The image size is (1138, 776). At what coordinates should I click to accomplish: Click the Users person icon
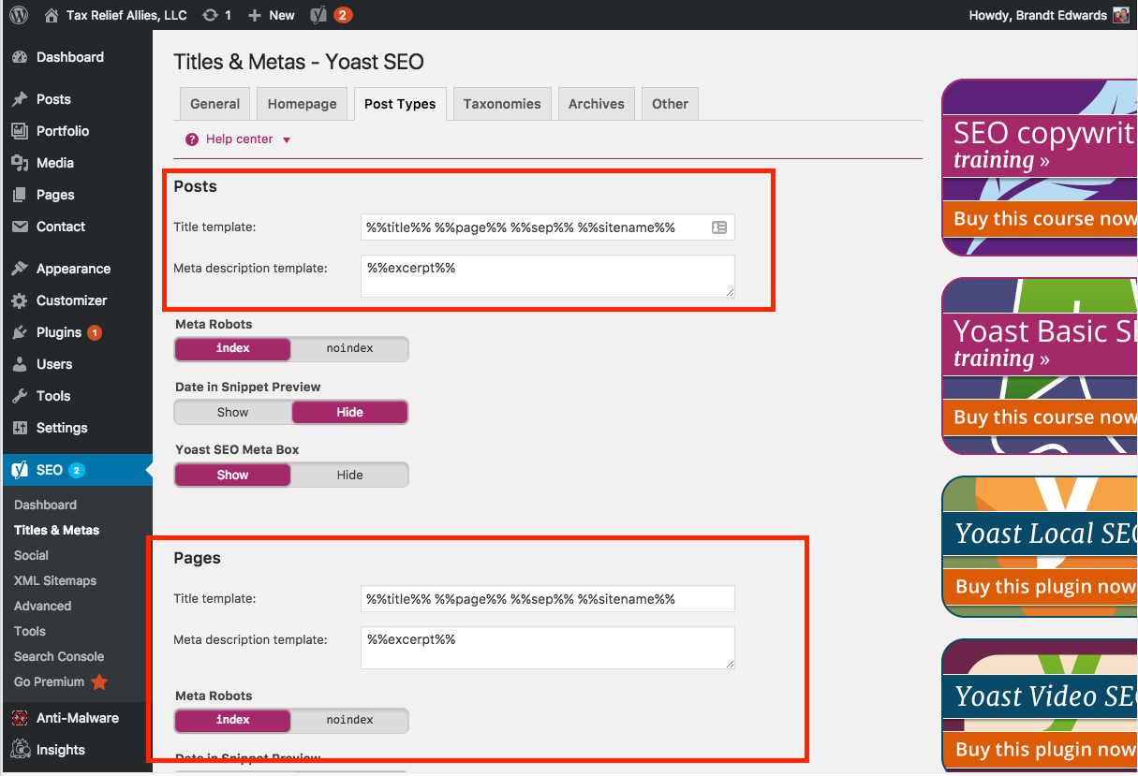20,364
